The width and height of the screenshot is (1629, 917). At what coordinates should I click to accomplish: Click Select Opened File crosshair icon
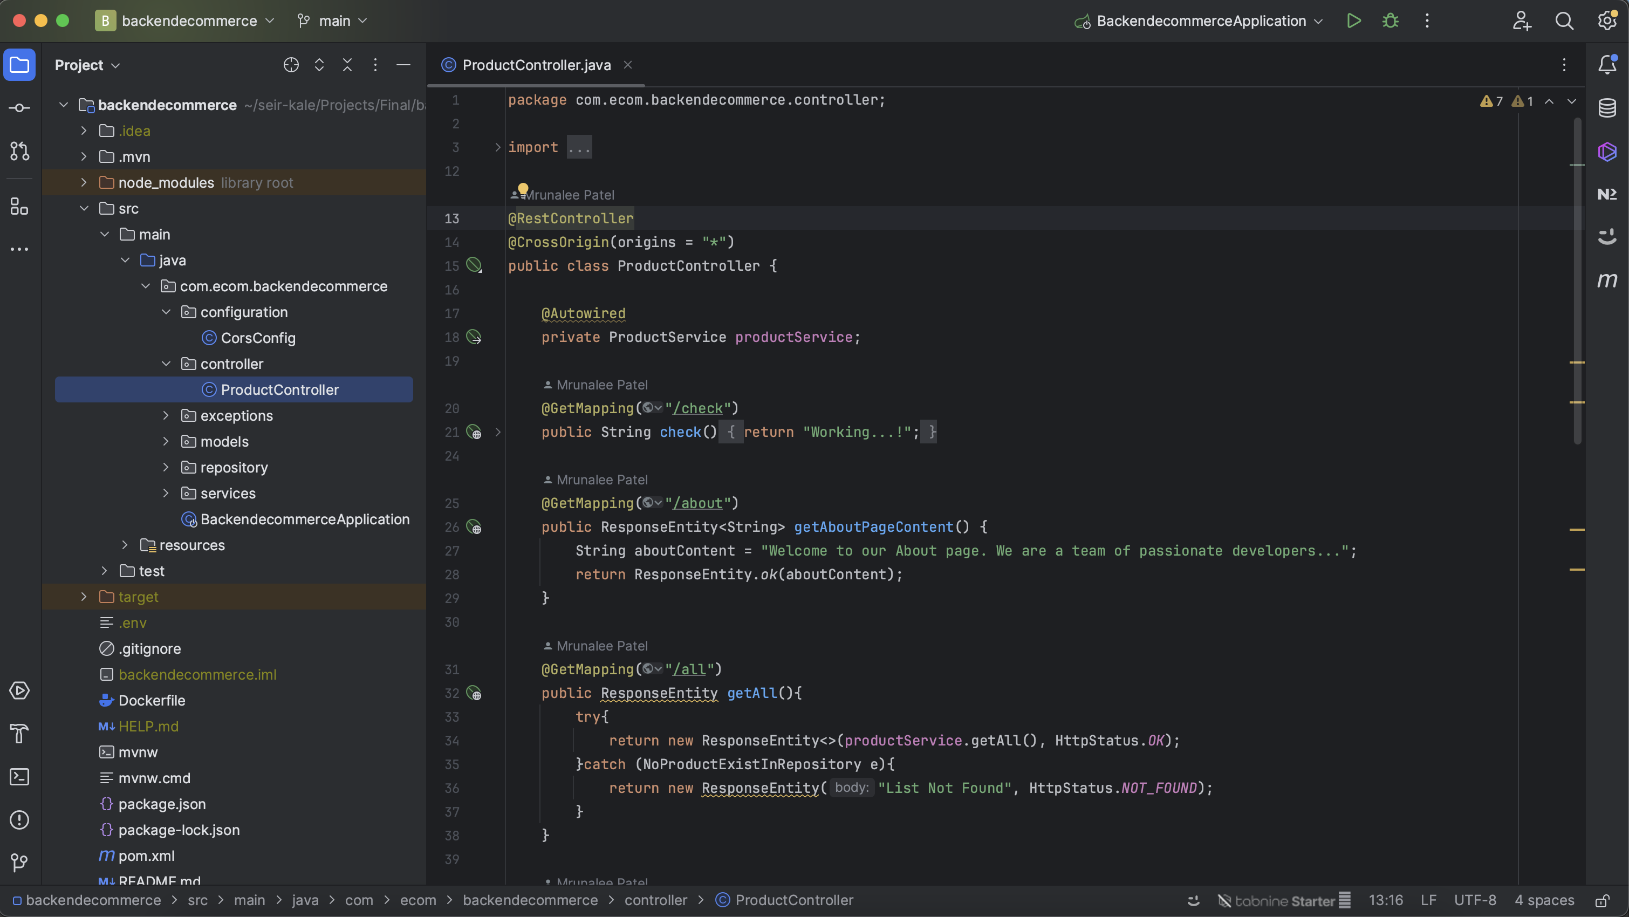click(291, 65)
